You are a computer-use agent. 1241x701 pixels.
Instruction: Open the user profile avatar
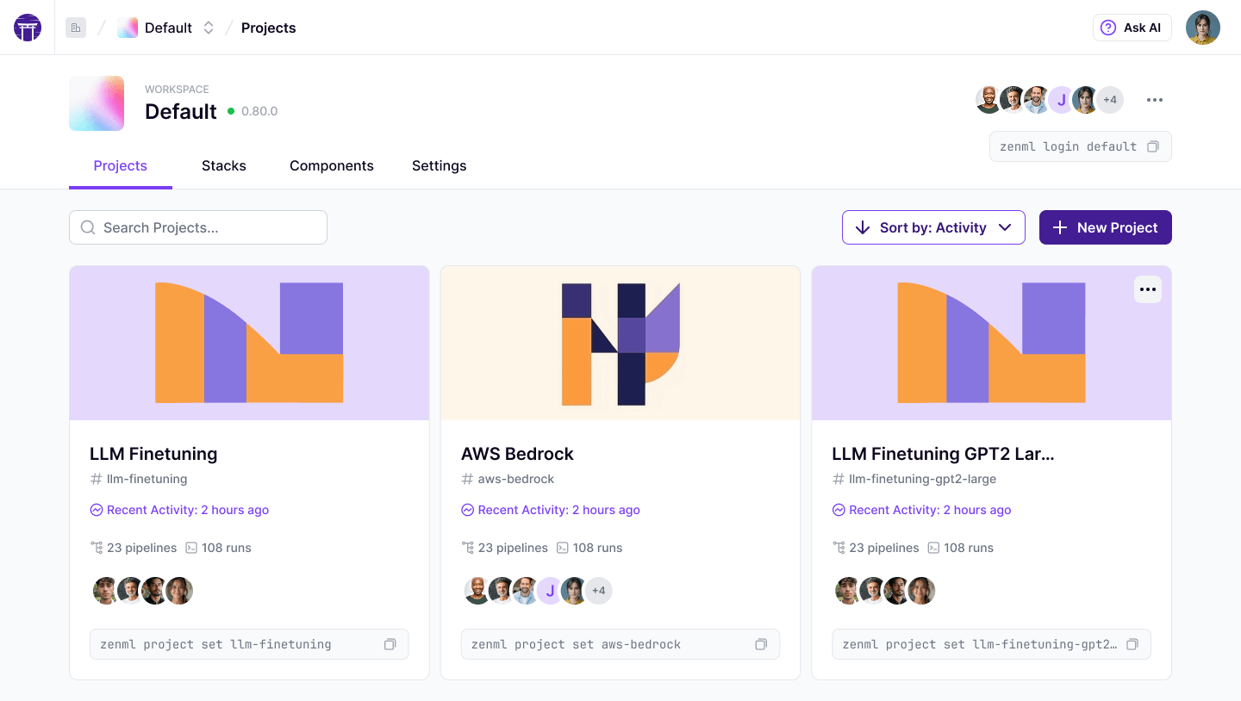click(1203, 28)
